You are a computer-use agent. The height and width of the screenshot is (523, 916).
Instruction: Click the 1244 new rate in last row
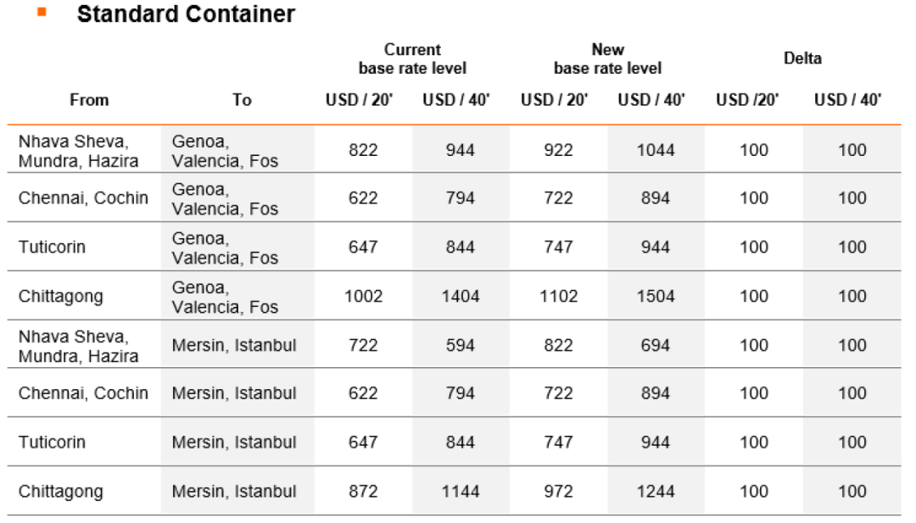[x=656, y=491]
